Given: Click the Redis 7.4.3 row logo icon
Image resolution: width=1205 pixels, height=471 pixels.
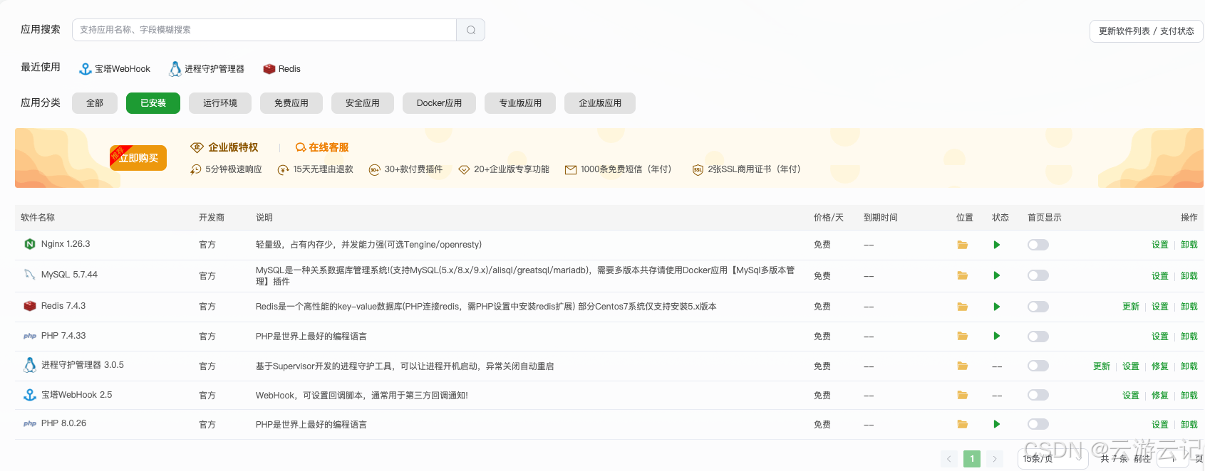Looking at the screenshot, I should tap(30, 306).
